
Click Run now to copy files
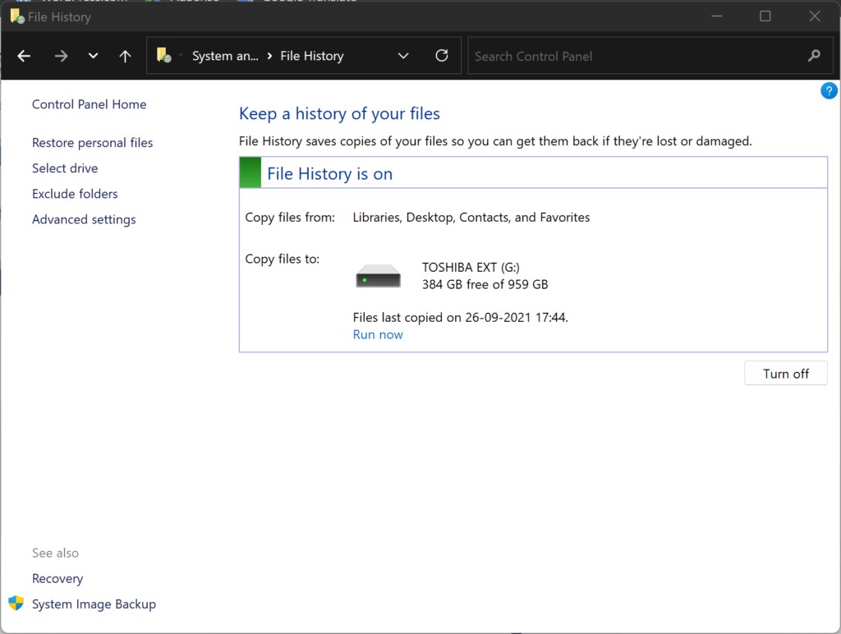377,334
